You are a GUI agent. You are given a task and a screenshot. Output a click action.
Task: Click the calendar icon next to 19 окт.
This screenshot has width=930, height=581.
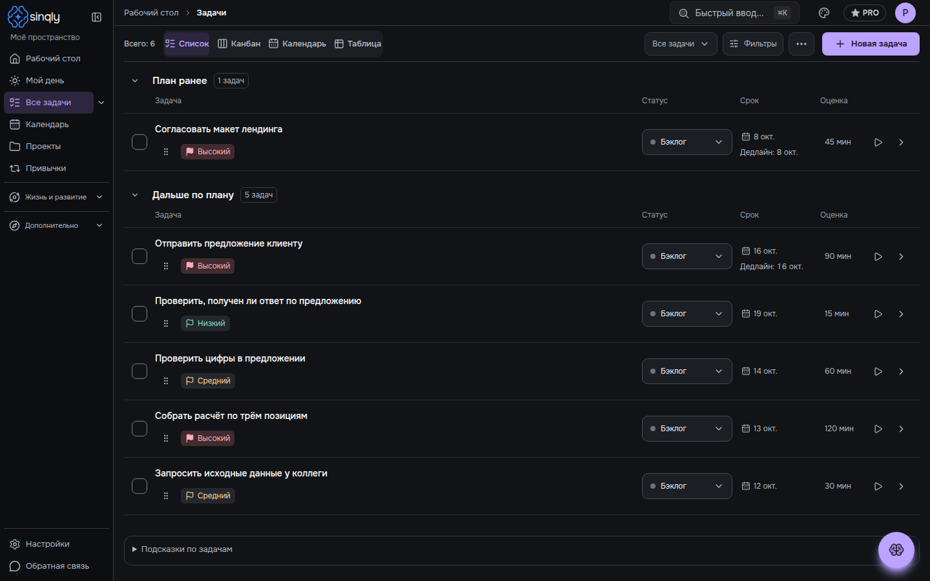tap(746, 314)
